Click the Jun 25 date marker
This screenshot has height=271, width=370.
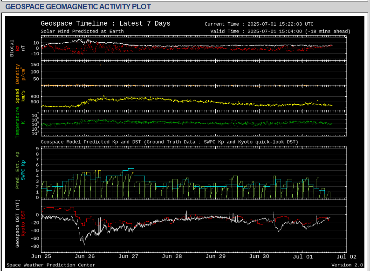click(x=41, y=256)
